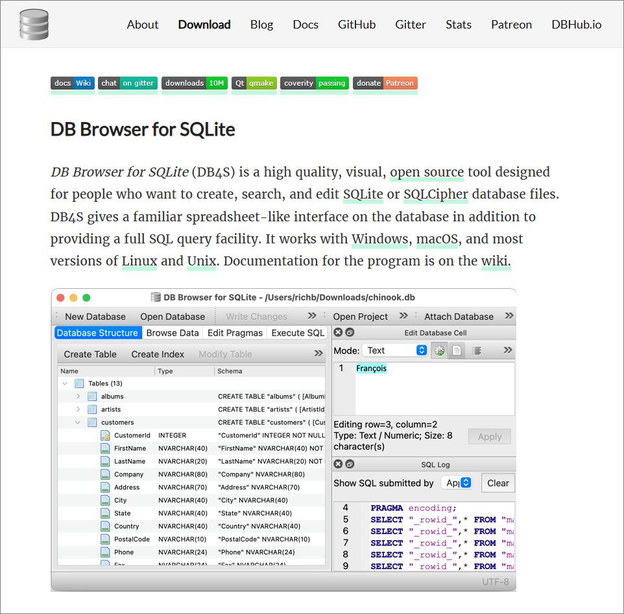Click the greyed Write Changes toolbar item

(x=256, y=317)
